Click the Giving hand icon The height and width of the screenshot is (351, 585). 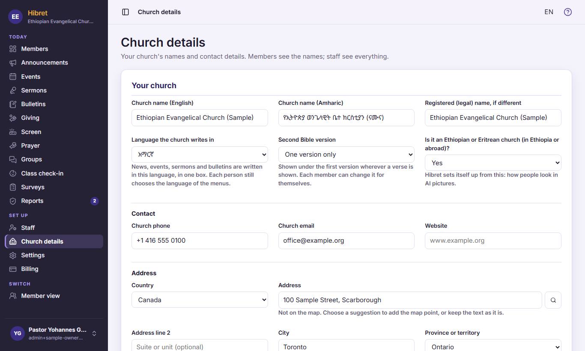tap(13, 118)
